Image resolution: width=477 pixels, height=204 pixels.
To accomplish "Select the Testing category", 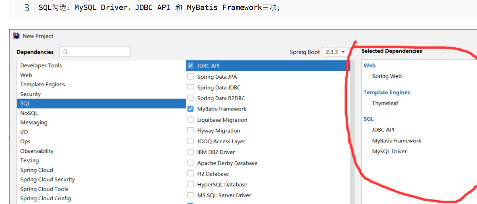I will tap(101, 160).
